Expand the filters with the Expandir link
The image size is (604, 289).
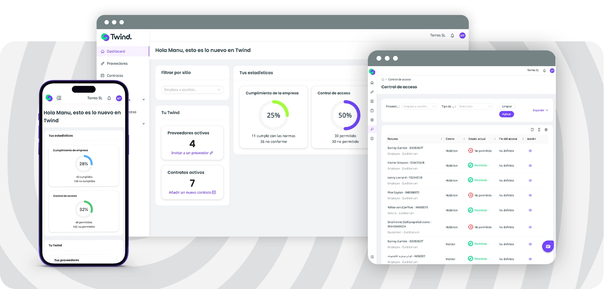tap(540, 110)
